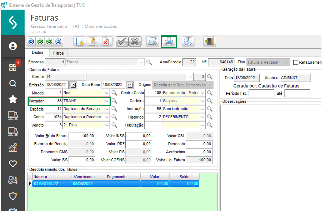326x211 pixels.
Task: Click the edit record pencil icon
Action: pyautogui.click(x=93, y=42)
